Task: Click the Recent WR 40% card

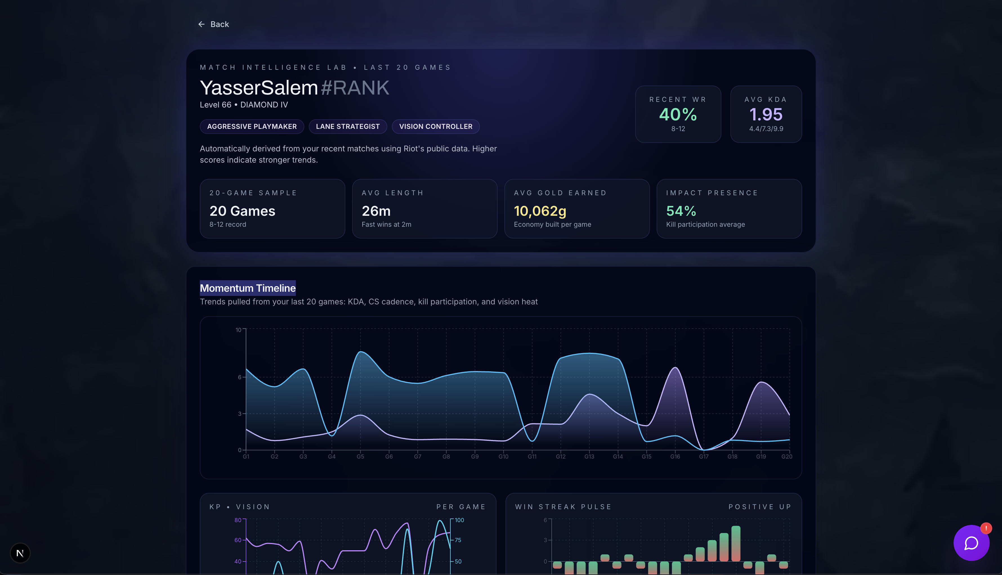Action: tap(677, 114)
